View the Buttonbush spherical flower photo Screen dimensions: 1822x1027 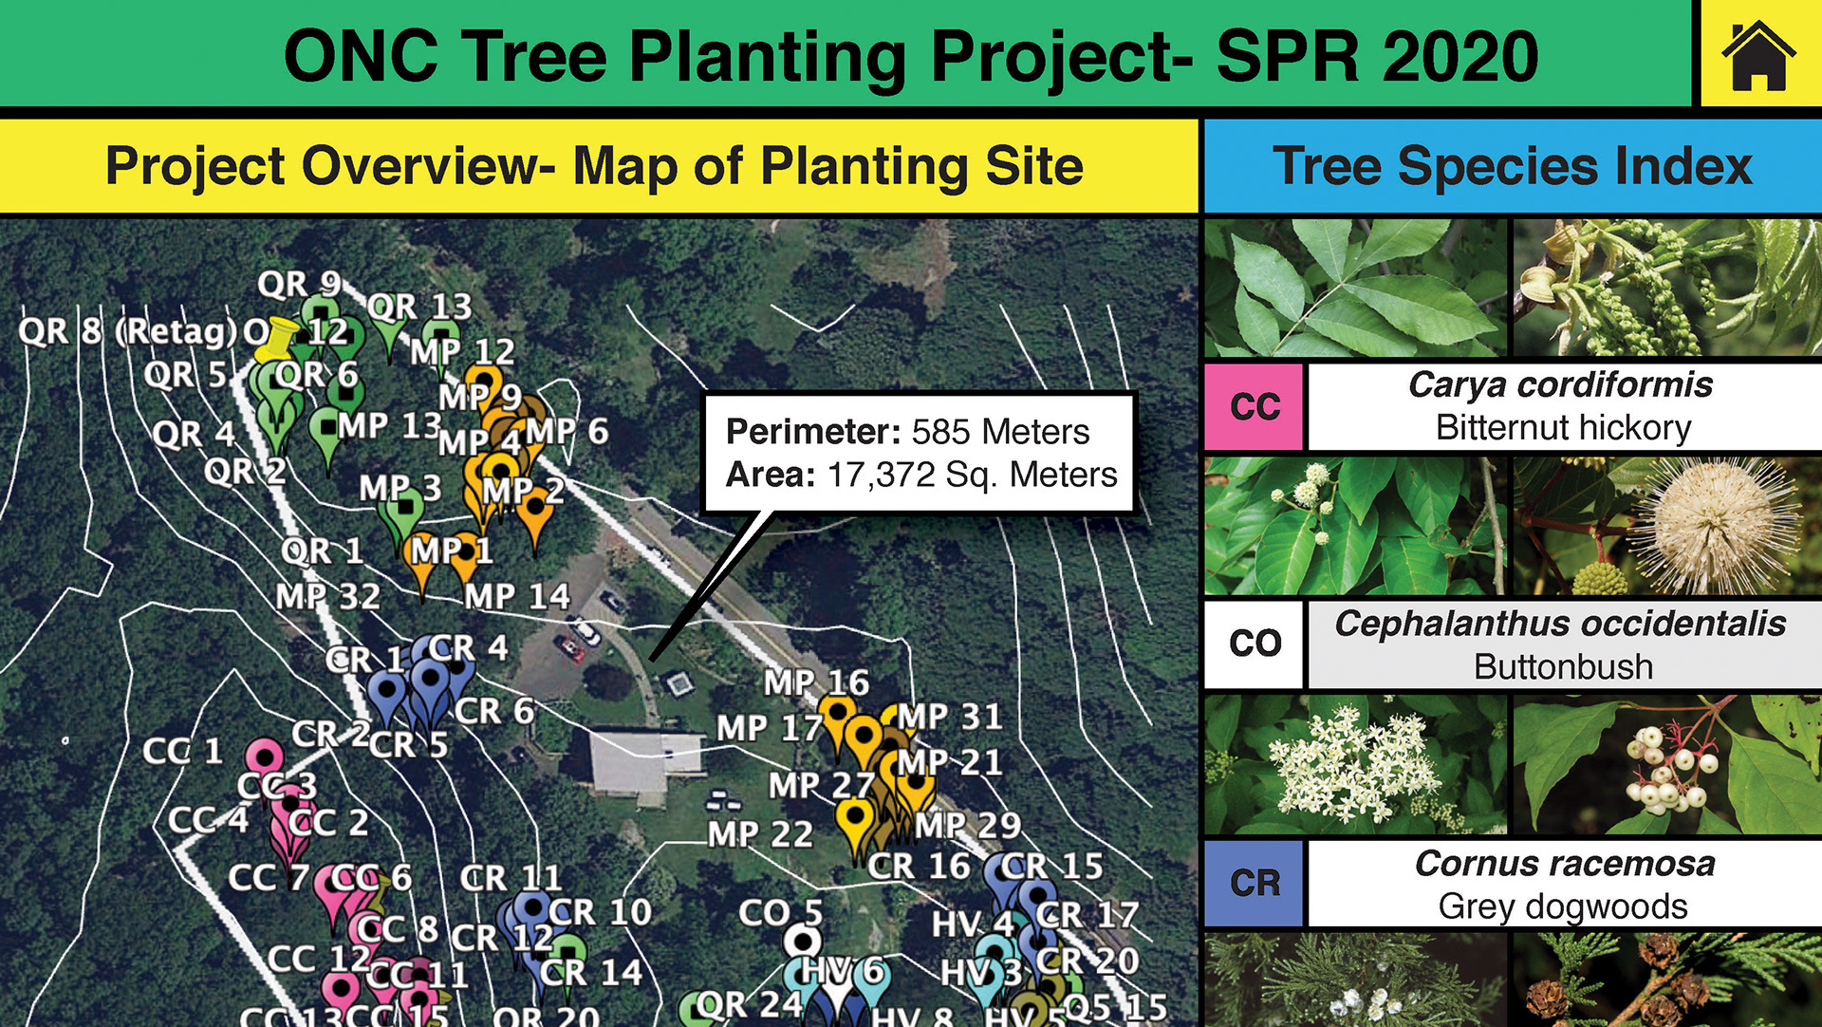point(1667,526)
